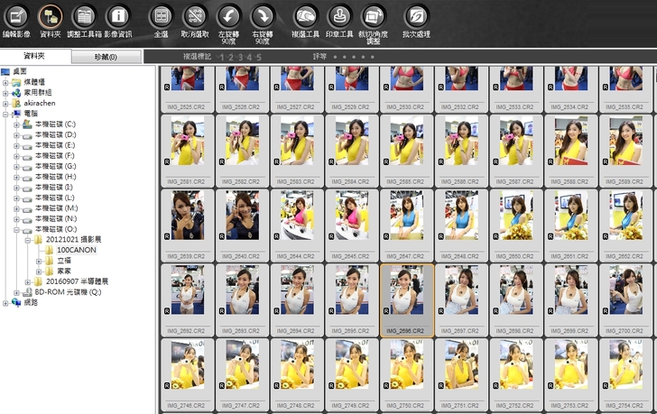Open the 複選工具 multi-select tool

tap(306, 17)
